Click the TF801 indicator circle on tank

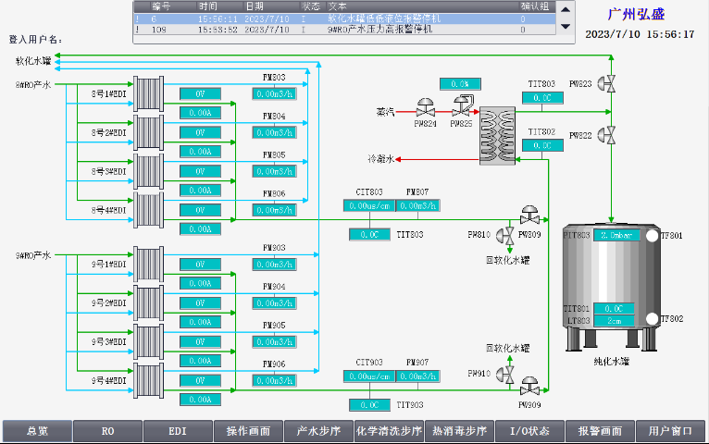coord(651,235)
